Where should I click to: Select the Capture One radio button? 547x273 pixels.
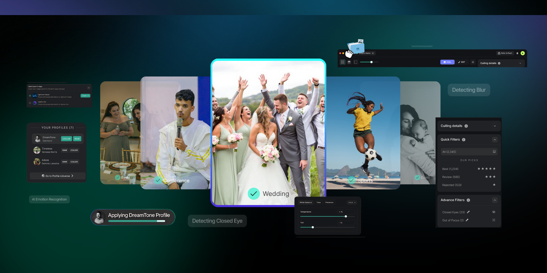coord(30,103)
